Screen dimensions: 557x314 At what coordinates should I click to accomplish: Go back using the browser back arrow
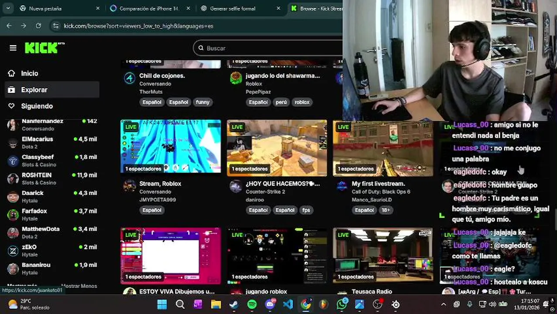[9, 26]
